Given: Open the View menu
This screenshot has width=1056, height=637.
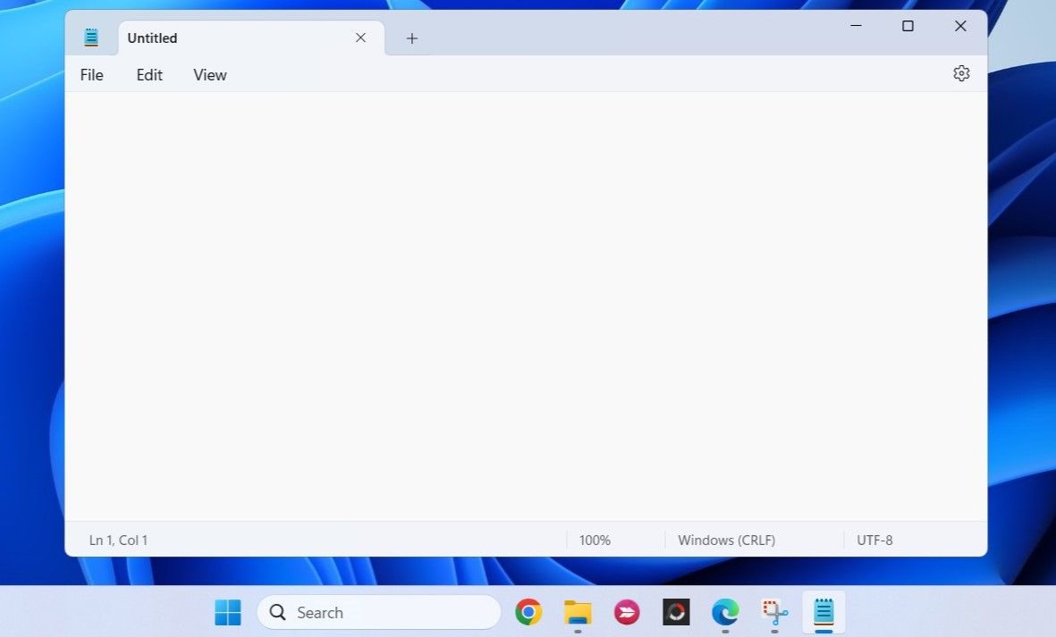Looking at the screenshot, I should click(209, 75).
